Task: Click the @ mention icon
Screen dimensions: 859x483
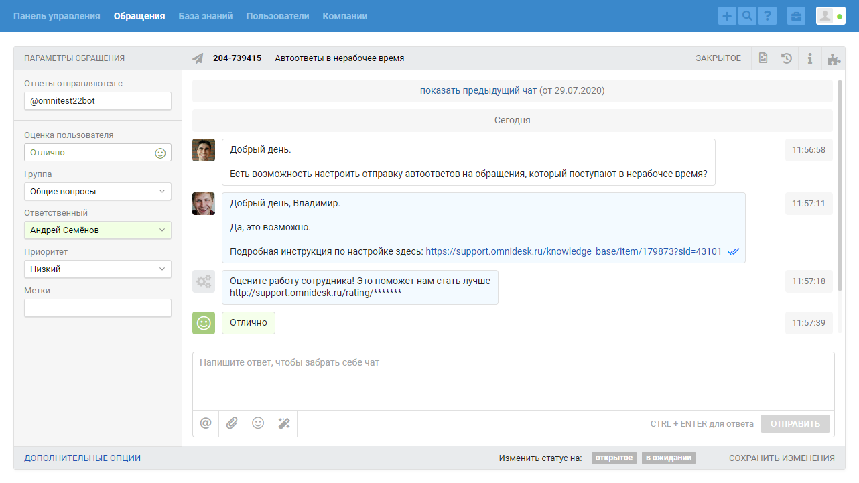Action: (x=206, y=423)
